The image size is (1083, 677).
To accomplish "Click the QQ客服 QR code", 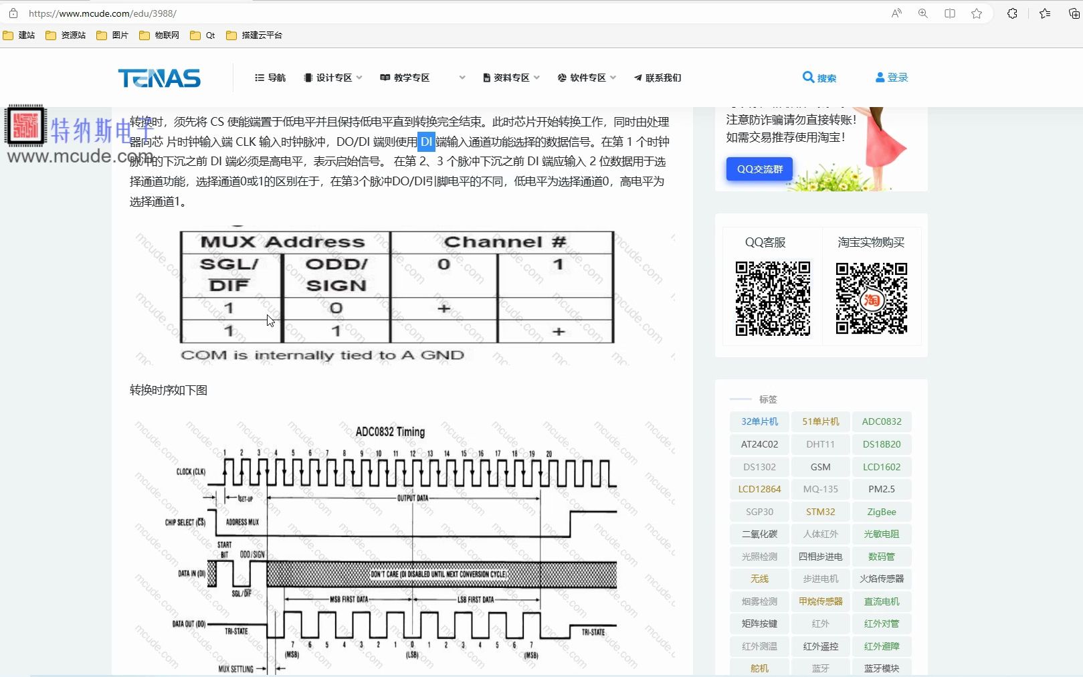I will [773, 298].
